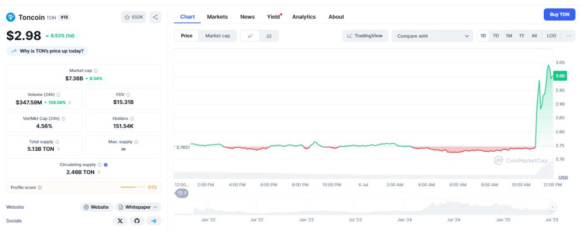Toggle LOG scale on the chart
This screenshot has width=580, height=230.
(x=551, y=36)
